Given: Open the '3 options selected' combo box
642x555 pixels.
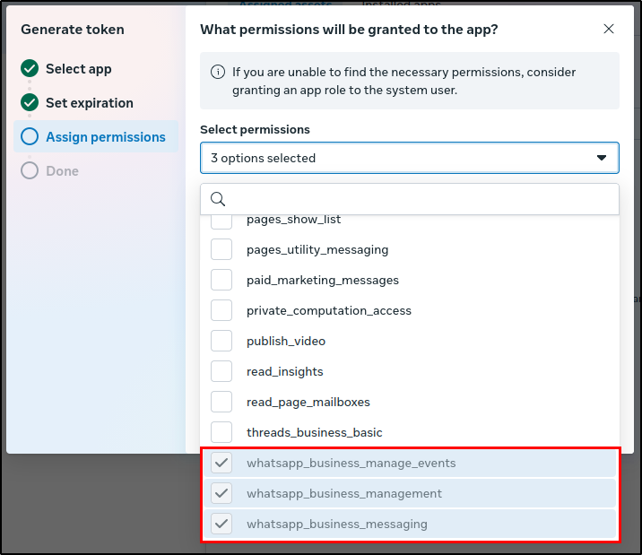Looking at the screenshot, I should [395, 158].
